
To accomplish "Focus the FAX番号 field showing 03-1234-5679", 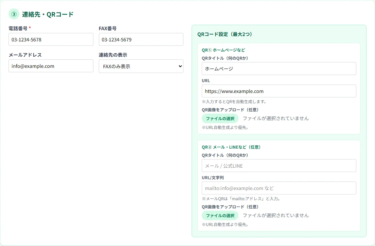I will (x=141, y=39).
